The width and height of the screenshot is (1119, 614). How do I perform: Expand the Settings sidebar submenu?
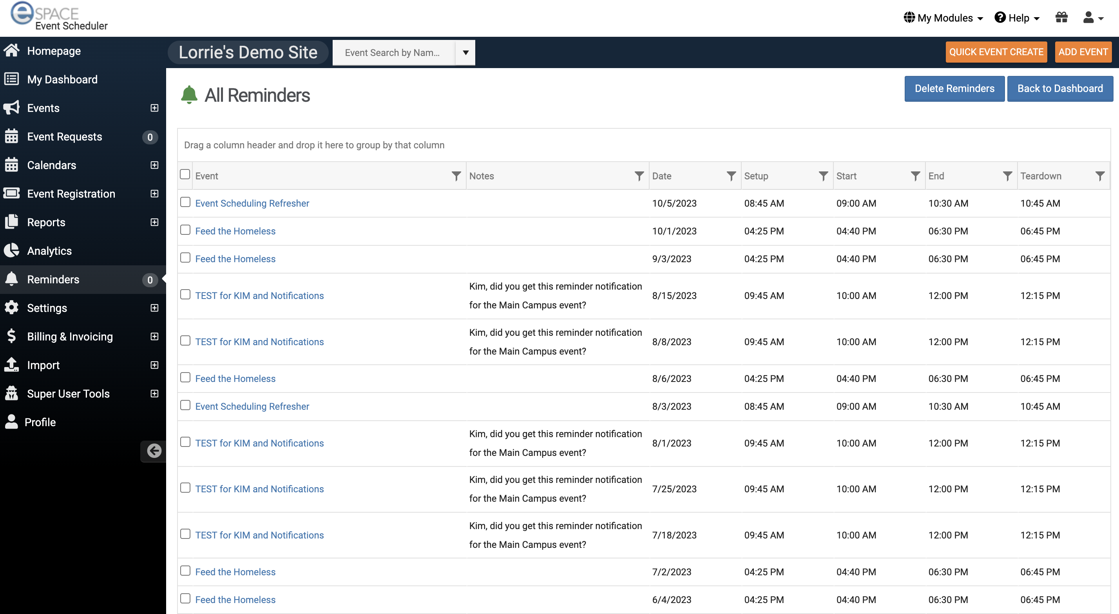pyautogui.click(x=154, y=308)
